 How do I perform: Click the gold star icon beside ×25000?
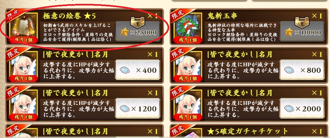click(x=124, y=32)
